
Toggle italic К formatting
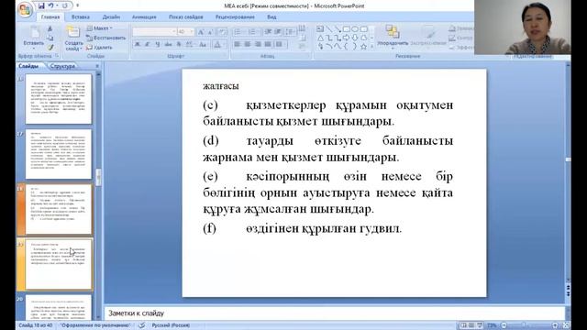coord(148,45)
